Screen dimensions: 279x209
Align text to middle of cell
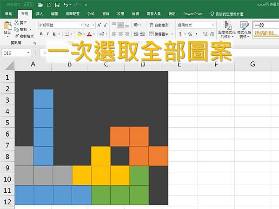[x=120, y=25]
